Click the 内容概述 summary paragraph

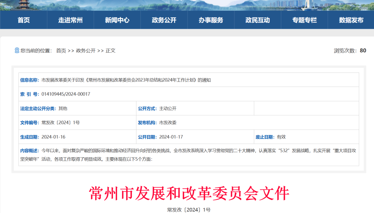click(187, 155)
